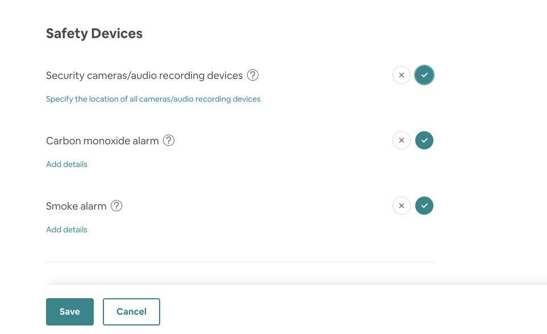Viewport: 547px width, 334px height.
Task: Click the divider line below Smoke alarm
Action: click(x=240, y=262)
